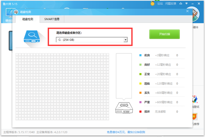Click the 主程序版本 status bar text
The width and height of the screenshot is (205, 137).
coord(19,132)
